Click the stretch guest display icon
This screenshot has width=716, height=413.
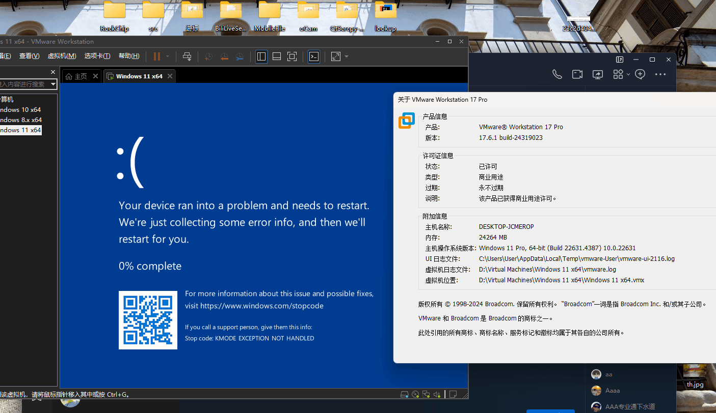336,56
